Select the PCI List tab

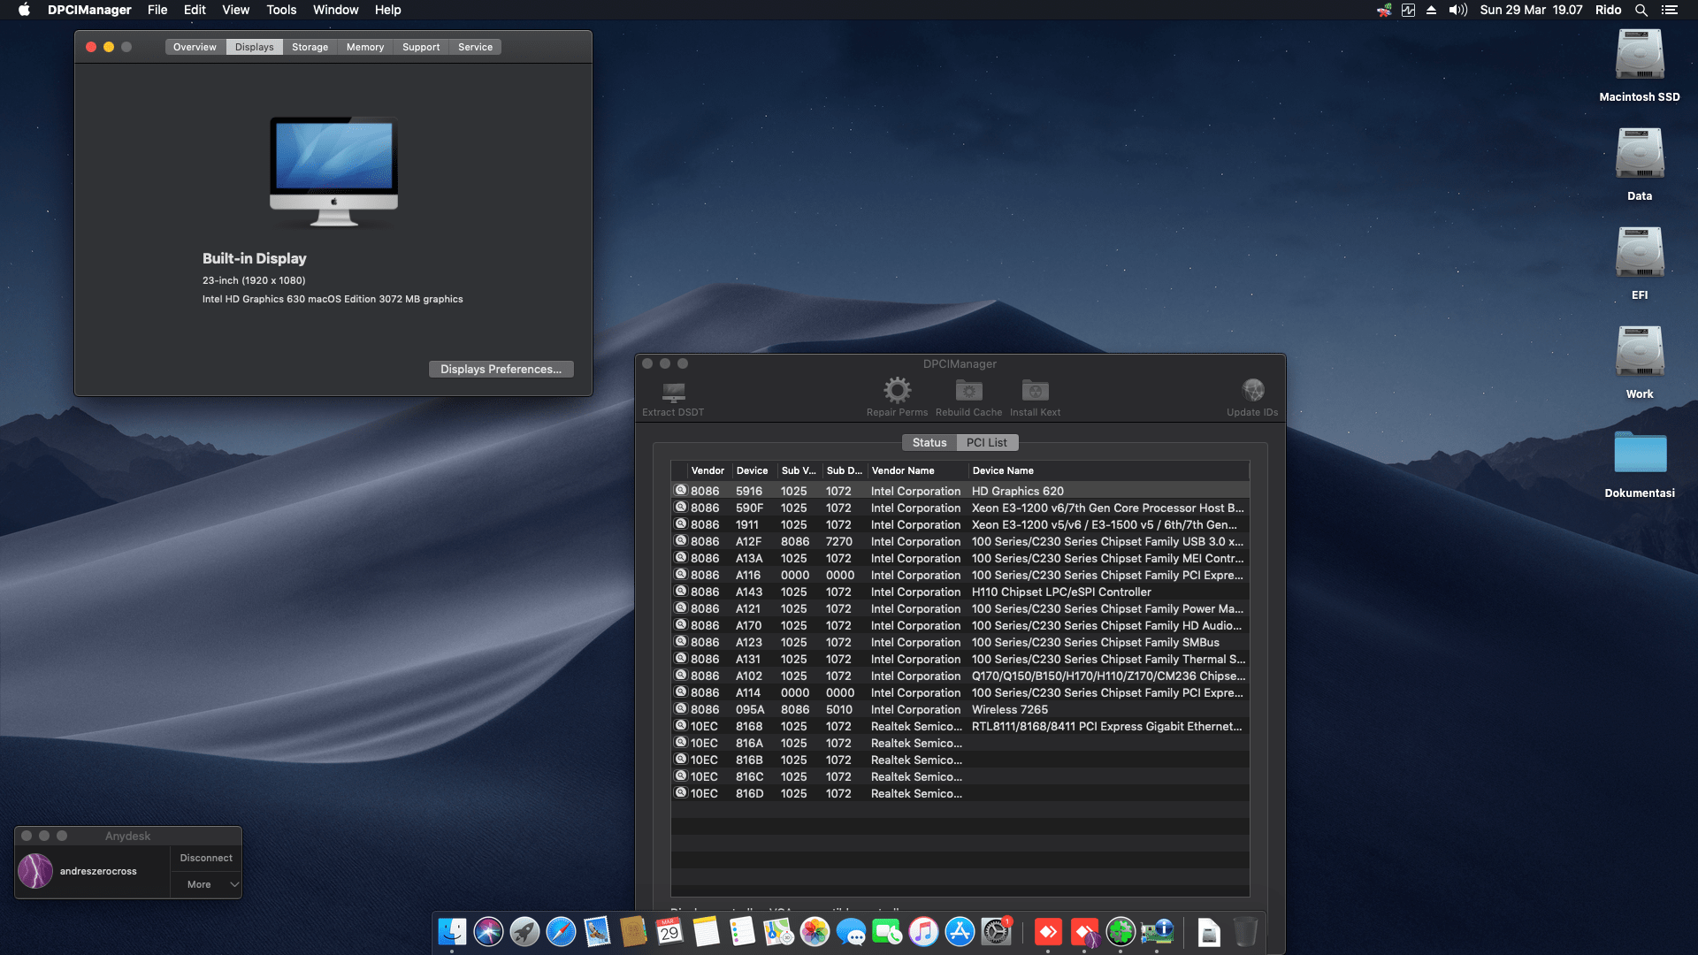pyautogui.click(x=986, y=443)
